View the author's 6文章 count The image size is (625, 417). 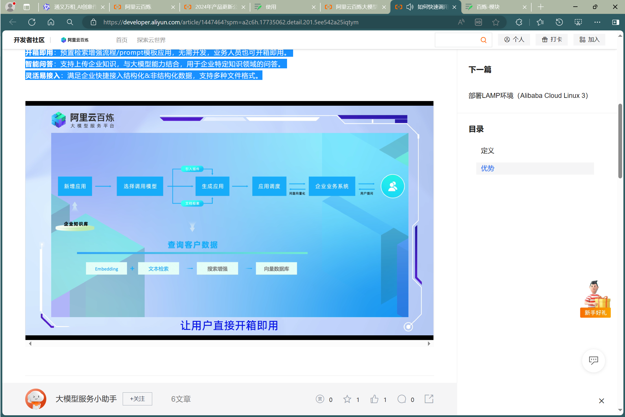[x=181, y=399]
